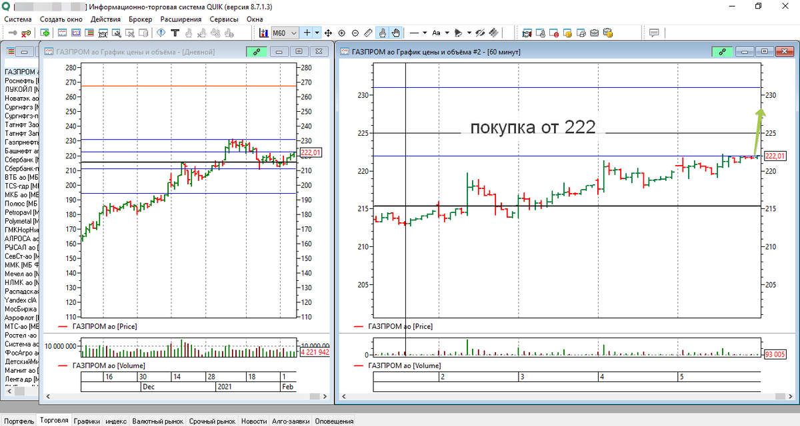The width and height of the screenshot is (800, 426).
Task: Switch to the Графики tab
Action: pos(87,421)
